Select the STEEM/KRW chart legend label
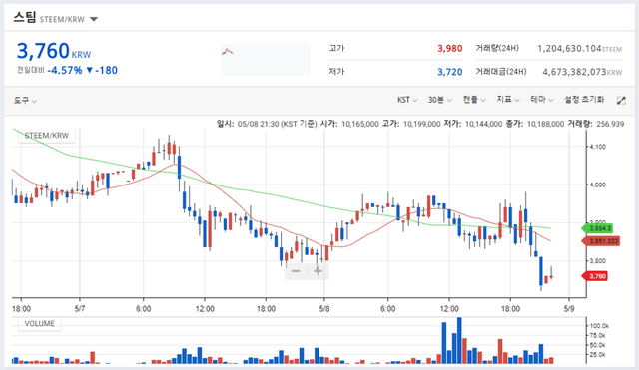This screenshot has height=370, width=639. pos(47,136)
